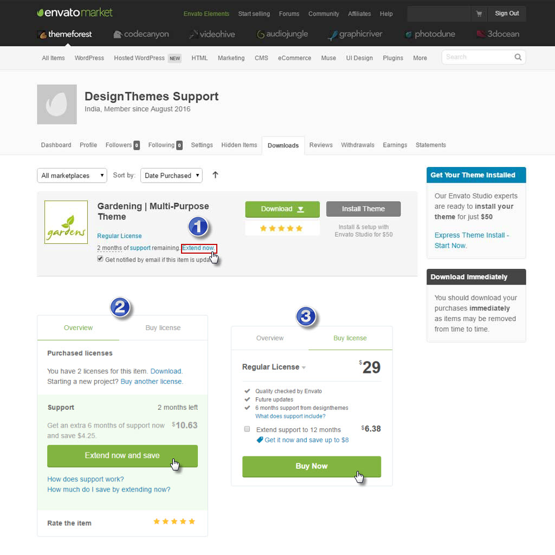Open the GraphicRiver marketplace
Screen dimensions: 555x555
355,34
